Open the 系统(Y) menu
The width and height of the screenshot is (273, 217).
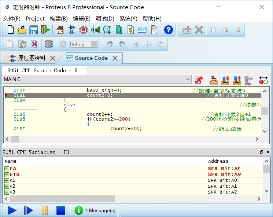[128, 18]
